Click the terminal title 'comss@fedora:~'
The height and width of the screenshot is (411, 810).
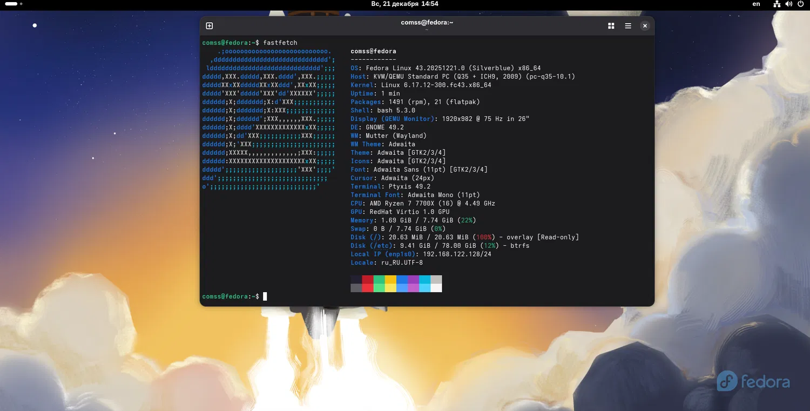pos(427,23)
